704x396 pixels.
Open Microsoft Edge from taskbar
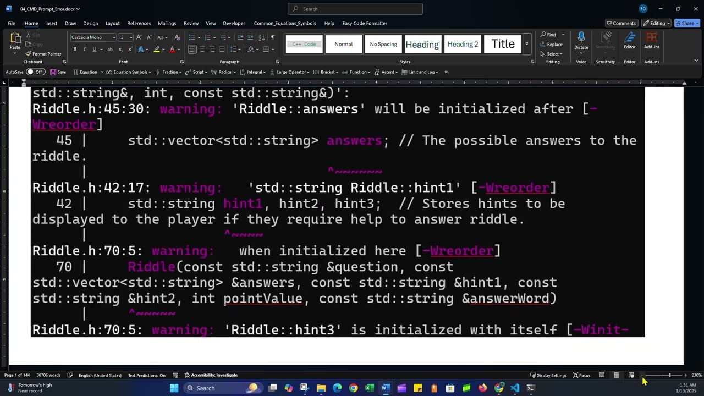pyautogui.click(x=337, y=388)
